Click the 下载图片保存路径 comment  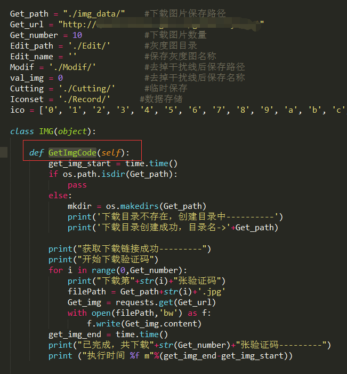point(185,13)
